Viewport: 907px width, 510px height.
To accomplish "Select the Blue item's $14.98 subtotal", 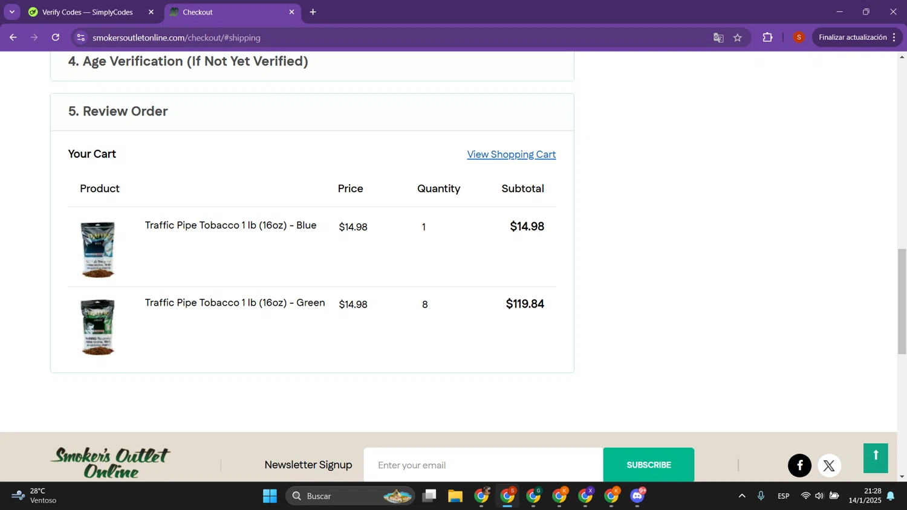I will coord(527,227).
